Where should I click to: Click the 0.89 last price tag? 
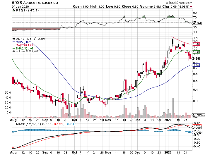(x=196, y=58)
